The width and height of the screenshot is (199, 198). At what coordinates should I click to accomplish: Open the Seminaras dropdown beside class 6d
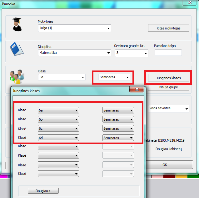tap(118, 138)
